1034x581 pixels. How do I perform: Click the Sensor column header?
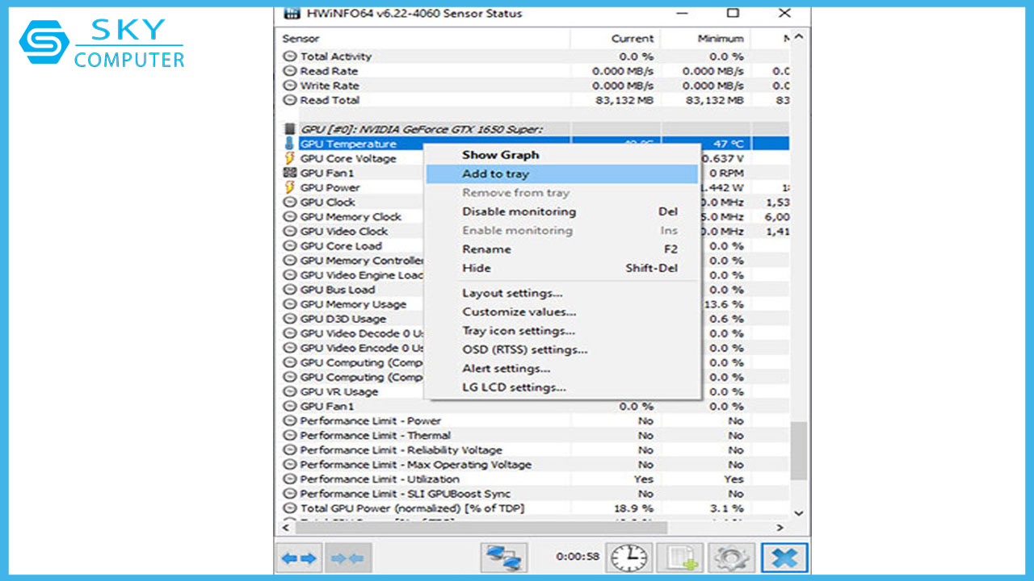pos(301,39)
